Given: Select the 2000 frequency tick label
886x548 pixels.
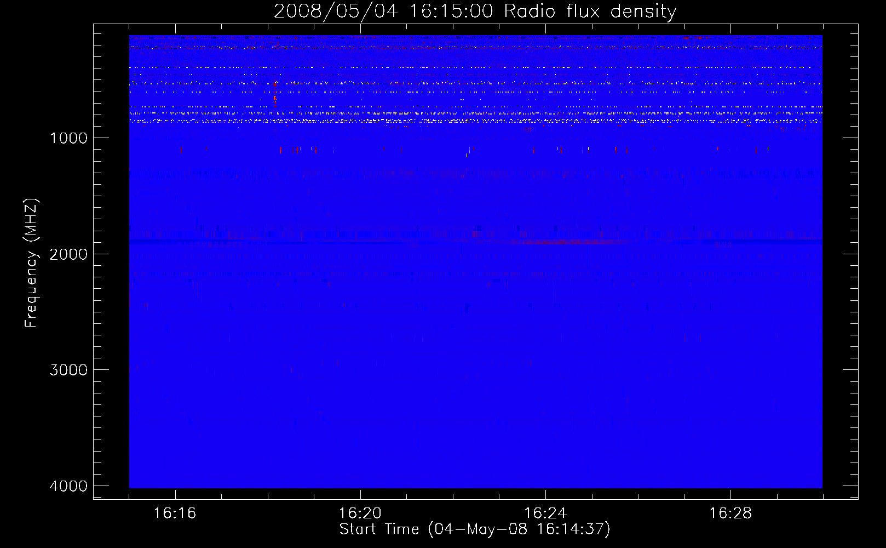Looking at the screenshot, I should [68, 254].
